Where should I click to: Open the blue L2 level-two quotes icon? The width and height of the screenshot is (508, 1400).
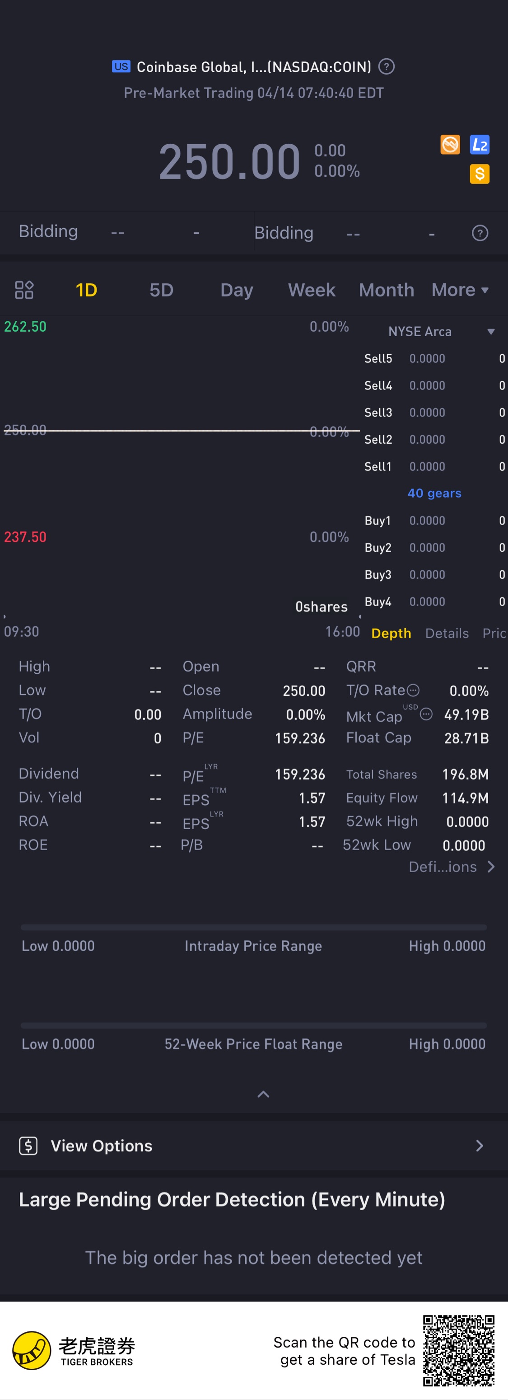point(479,145)
